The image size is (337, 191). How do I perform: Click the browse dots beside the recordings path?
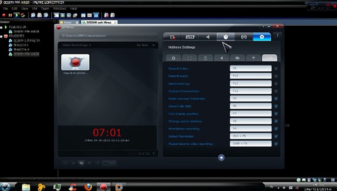point(154,36)
